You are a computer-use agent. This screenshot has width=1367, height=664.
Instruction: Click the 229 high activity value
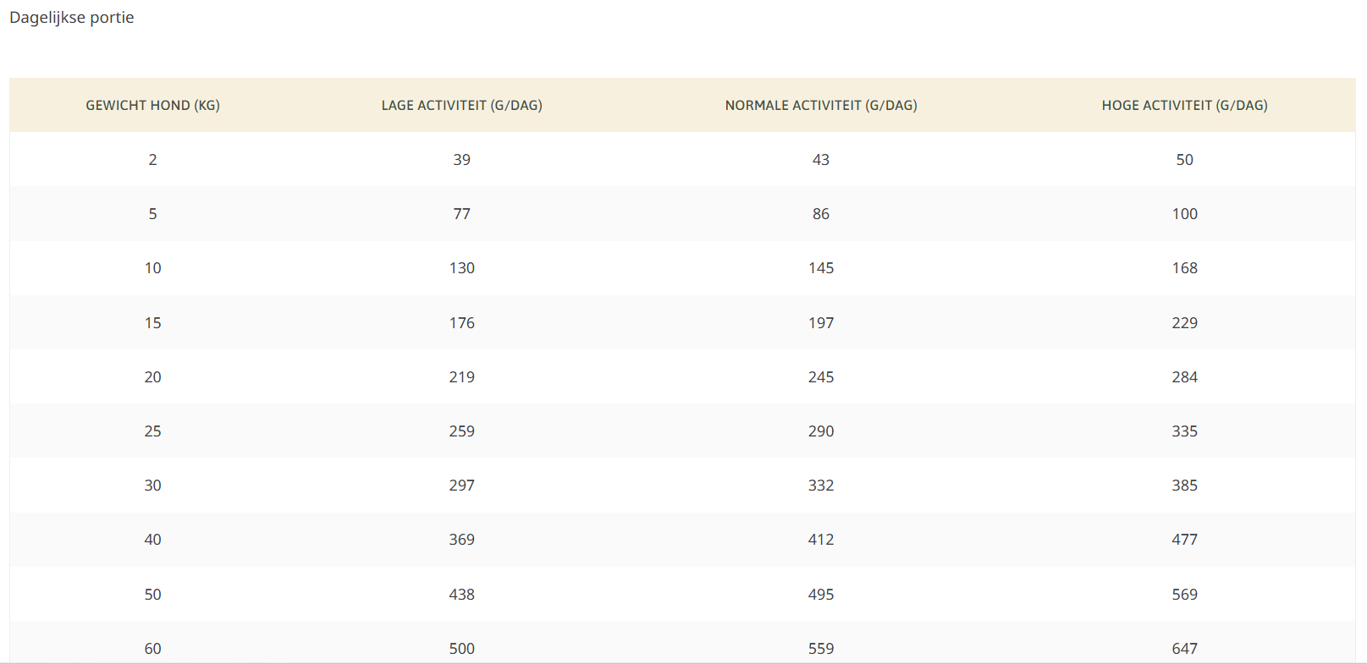click(1184, 323)
